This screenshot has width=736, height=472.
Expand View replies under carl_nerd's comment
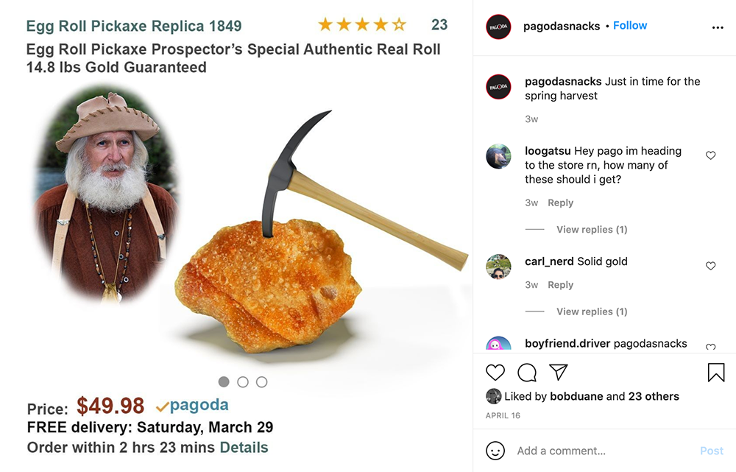pos(592,311)
